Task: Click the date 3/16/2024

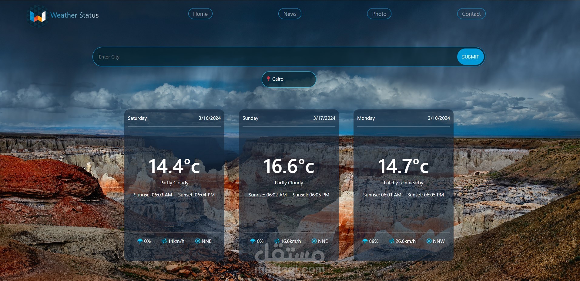Action: point(210,118)
